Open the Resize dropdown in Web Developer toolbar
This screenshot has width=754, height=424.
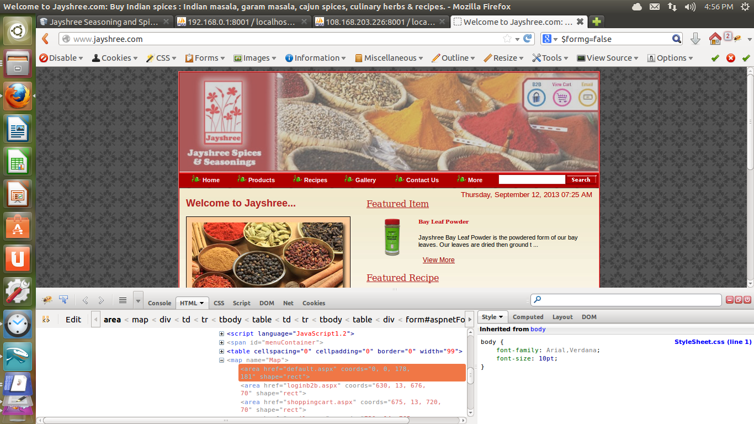click(504, 58)
